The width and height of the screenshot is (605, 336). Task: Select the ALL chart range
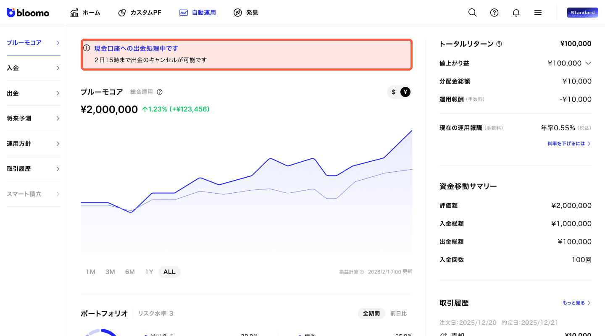169,272
